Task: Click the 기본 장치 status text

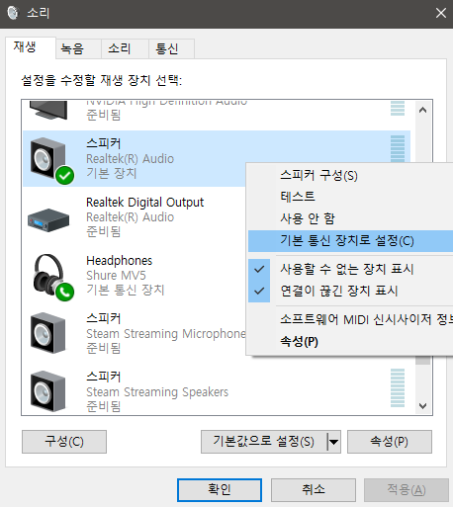Action: pos(111,173)
